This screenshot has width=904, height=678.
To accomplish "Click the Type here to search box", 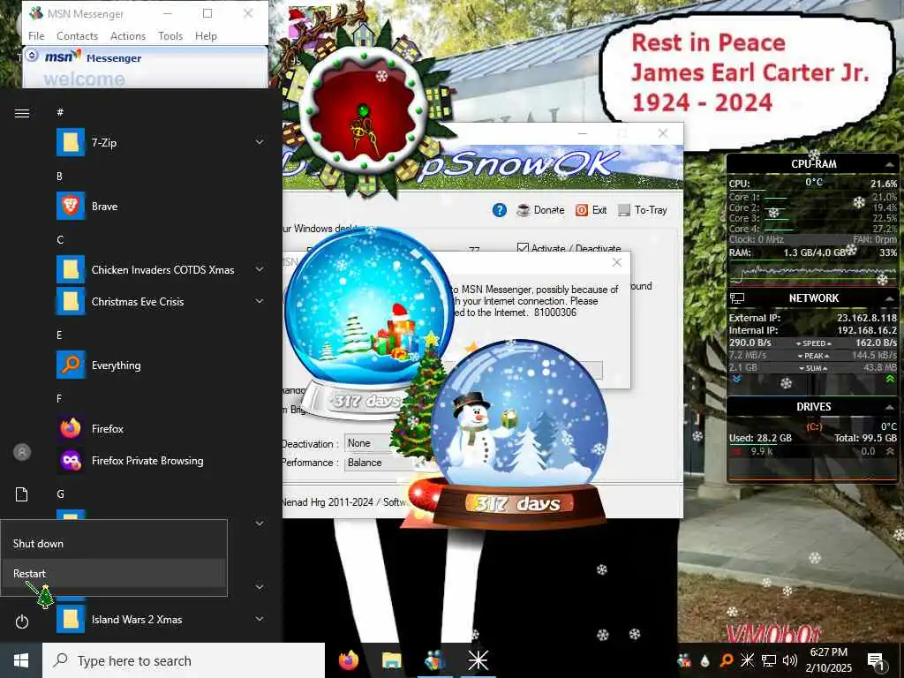I will [x=184, y=660].
